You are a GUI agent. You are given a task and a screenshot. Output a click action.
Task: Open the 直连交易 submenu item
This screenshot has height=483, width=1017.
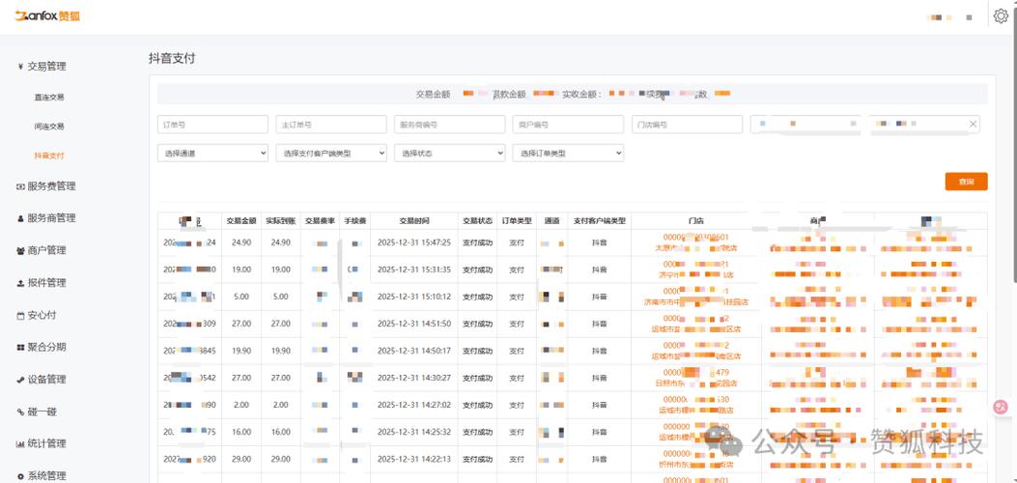coord(49,98)
